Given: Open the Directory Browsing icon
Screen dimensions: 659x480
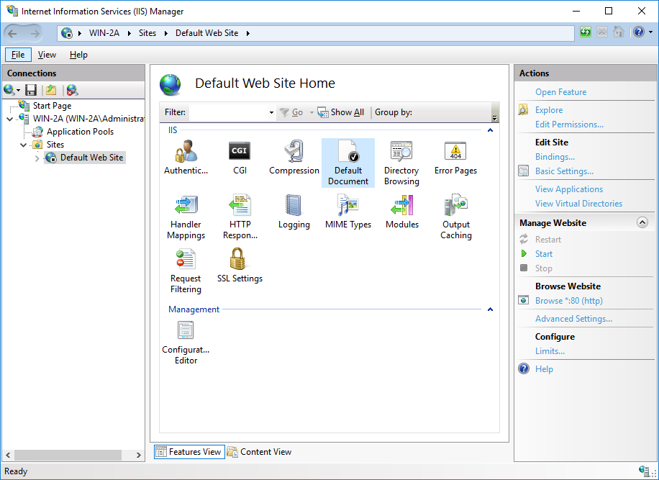Looking at the screenshot, I should (401, 152).
